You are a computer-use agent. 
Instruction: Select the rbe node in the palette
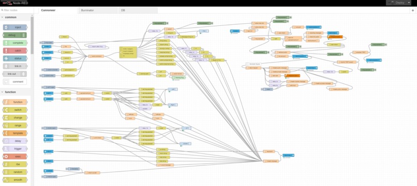(x=15, y=164)
